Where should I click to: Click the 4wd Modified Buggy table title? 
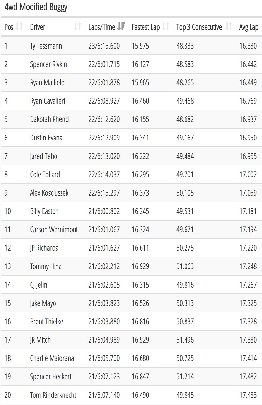pyautogui.click(x=36, y=7)
